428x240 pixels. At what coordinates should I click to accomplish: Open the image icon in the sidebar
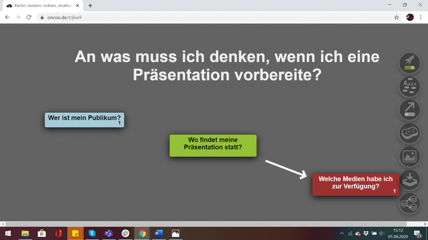point(409,157)
